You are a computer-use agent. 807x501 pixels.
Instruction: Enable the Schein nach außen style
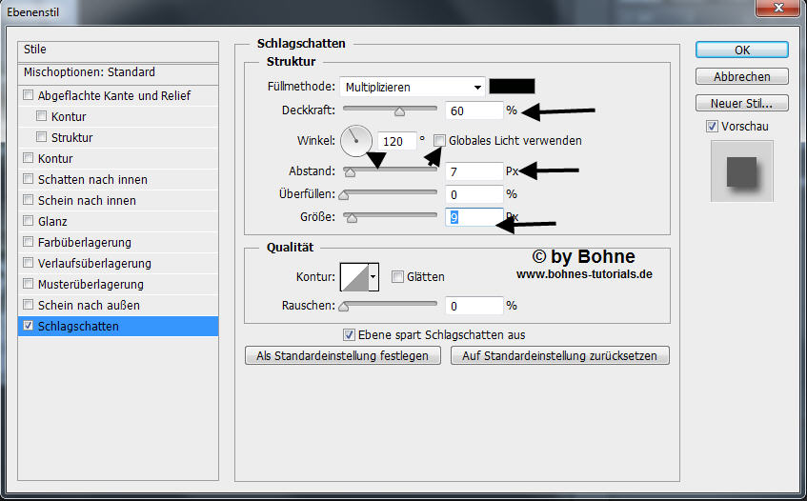tap(29, 306)
